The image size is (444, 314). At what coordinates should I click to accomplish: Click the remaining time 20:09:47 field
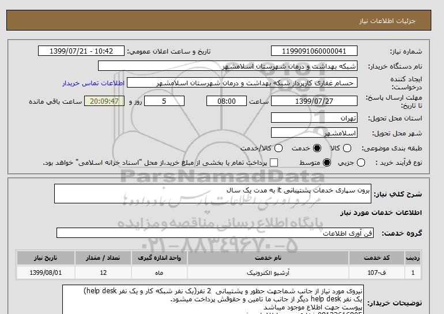coord(104,101)
